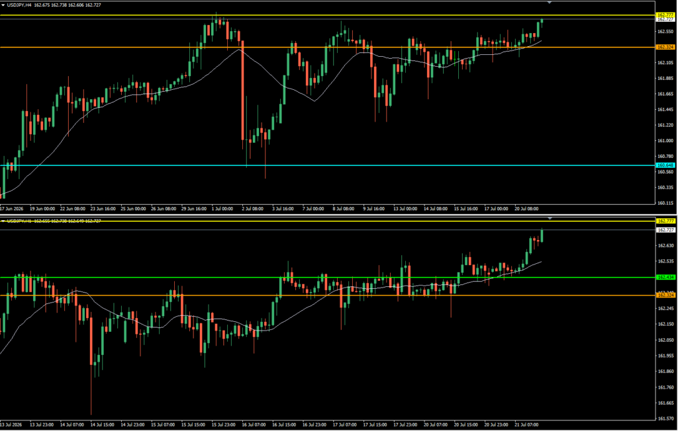Select the green horizontal line on H1 chart
Image resolution: width=678 pixels, height=431 pixels.
[x=327, y=277]
